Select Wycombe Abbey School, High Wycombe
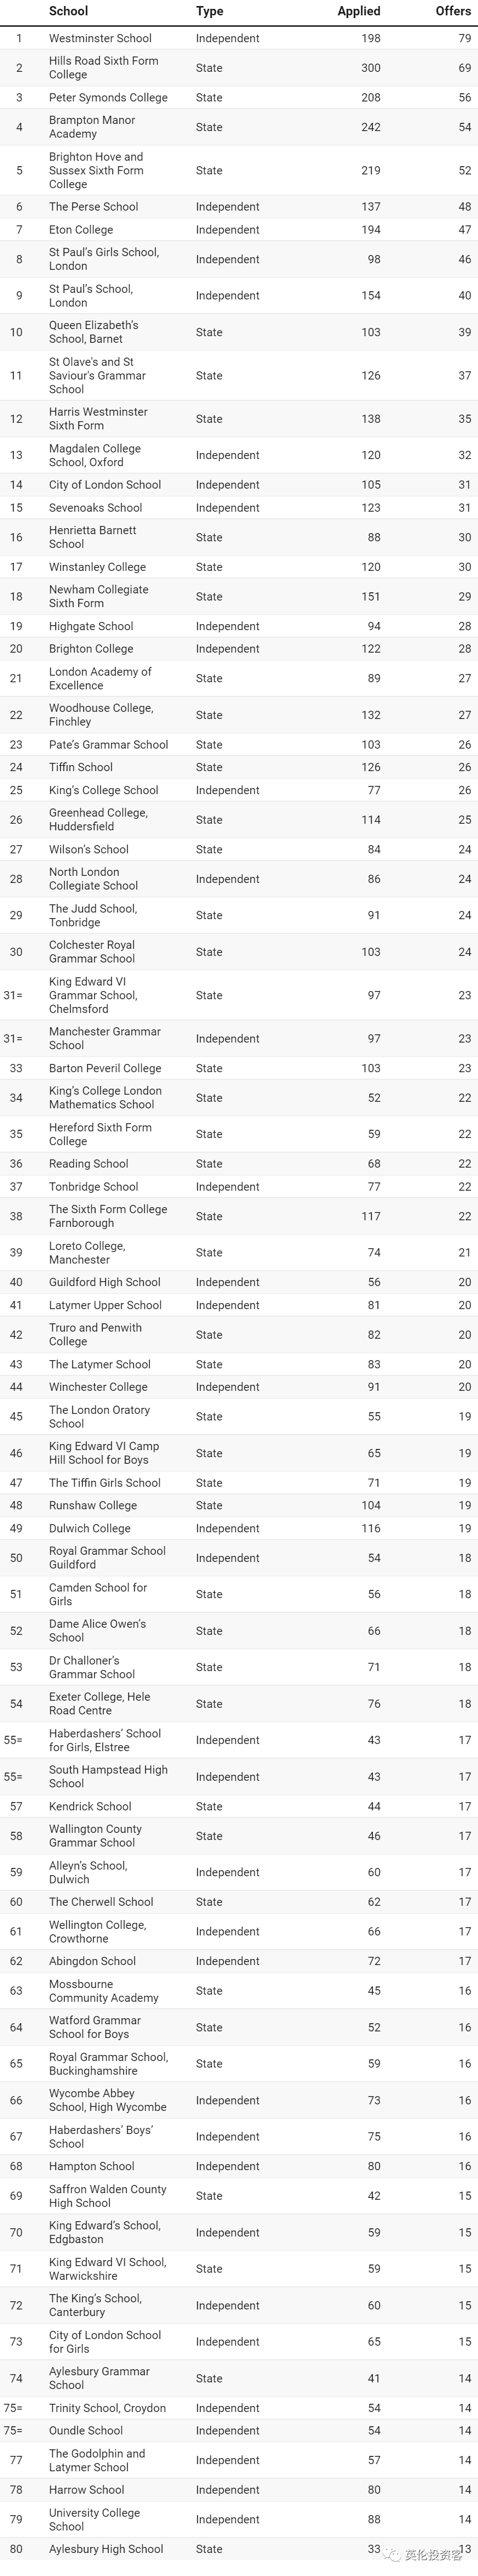The image size is (478, 2576). (108, 2099)
